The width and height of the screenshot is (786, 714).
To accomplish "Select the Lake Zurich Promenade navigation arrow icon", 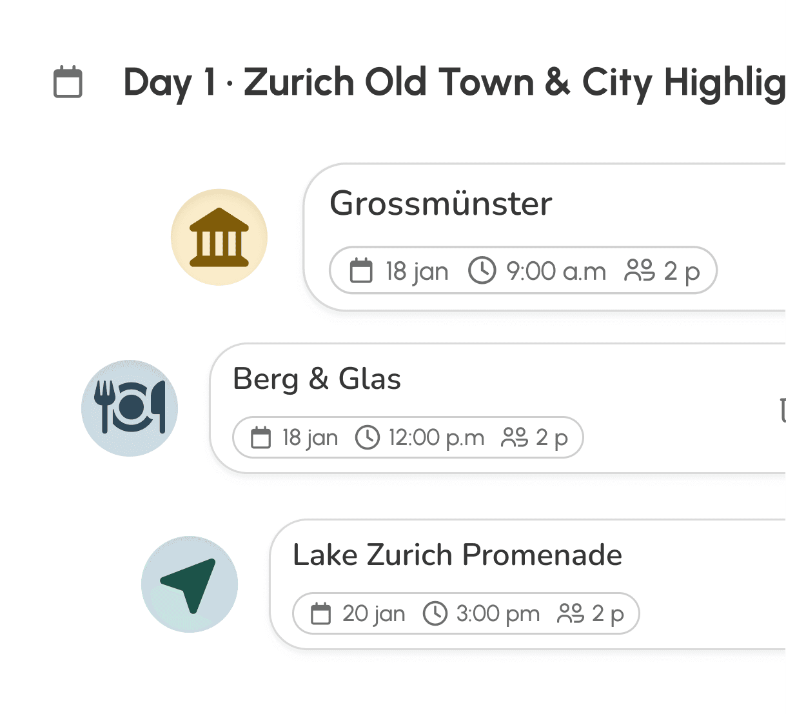I will 190,584.
